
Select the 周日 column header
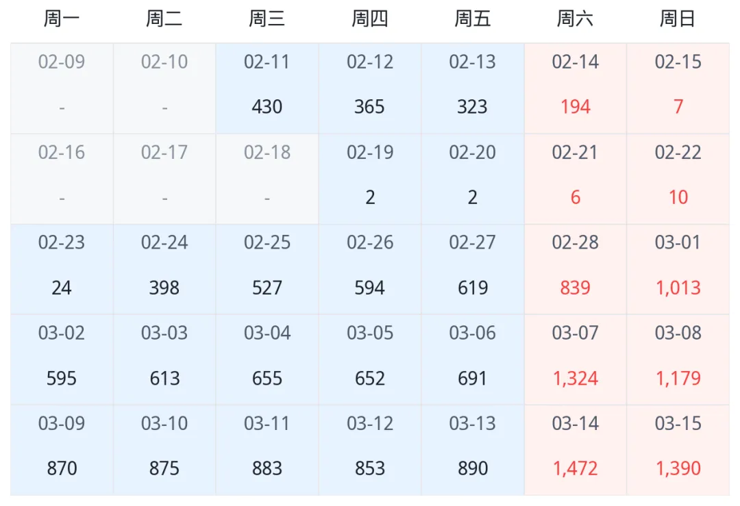pos(678,19)
